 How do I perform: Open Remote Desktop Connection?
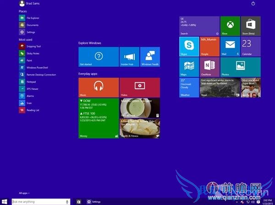(x=38, y=75)
